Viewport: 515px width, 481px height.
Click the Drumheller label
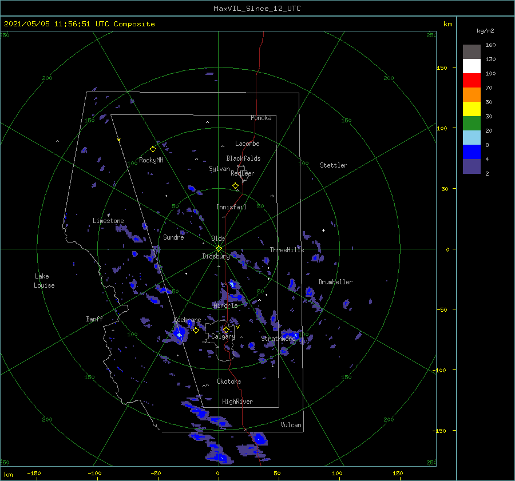coord(335,282)
